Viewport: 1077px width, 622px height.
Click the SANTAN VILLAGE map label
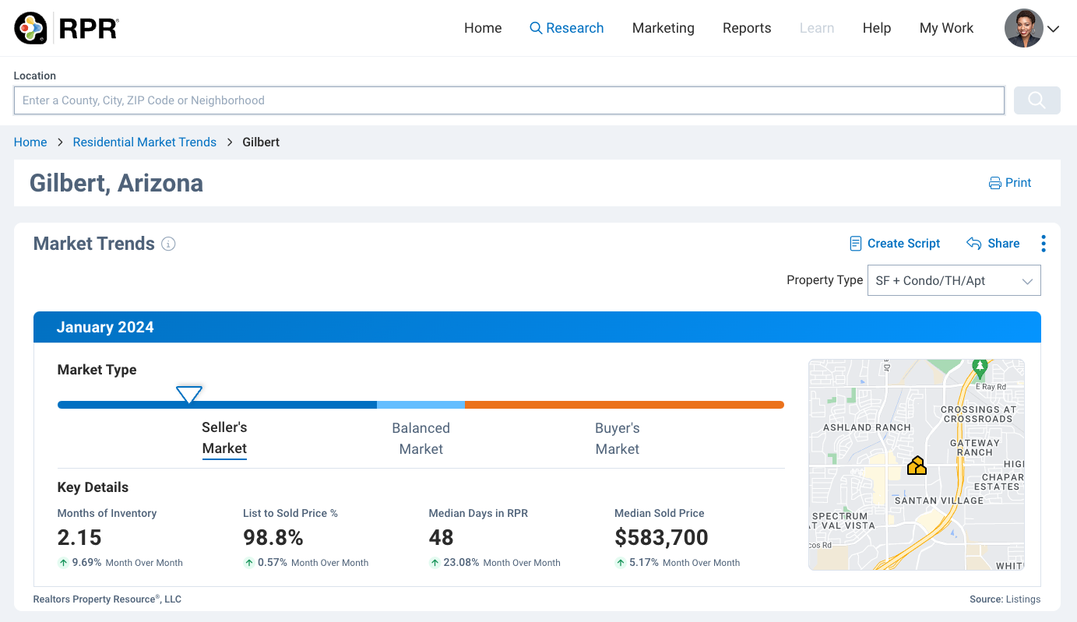tap(939, 501)
